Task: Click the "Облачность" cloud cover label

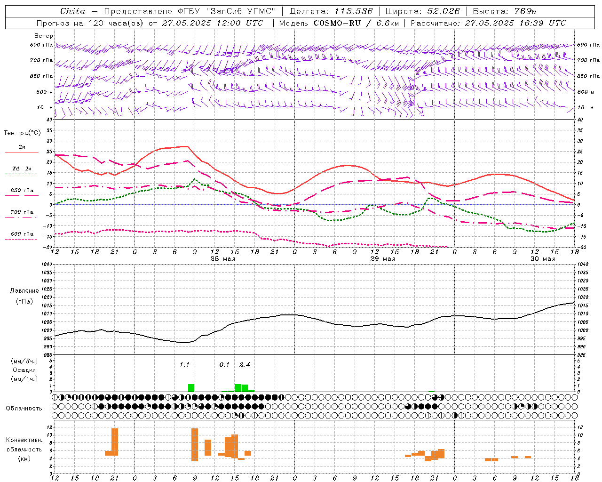Action: click(x=24, y=409)
